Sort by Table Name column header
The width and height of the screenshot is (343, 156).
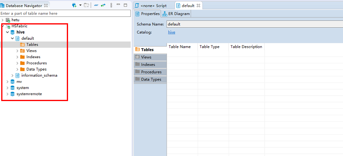pyautogui.click(x=182, y=47)
